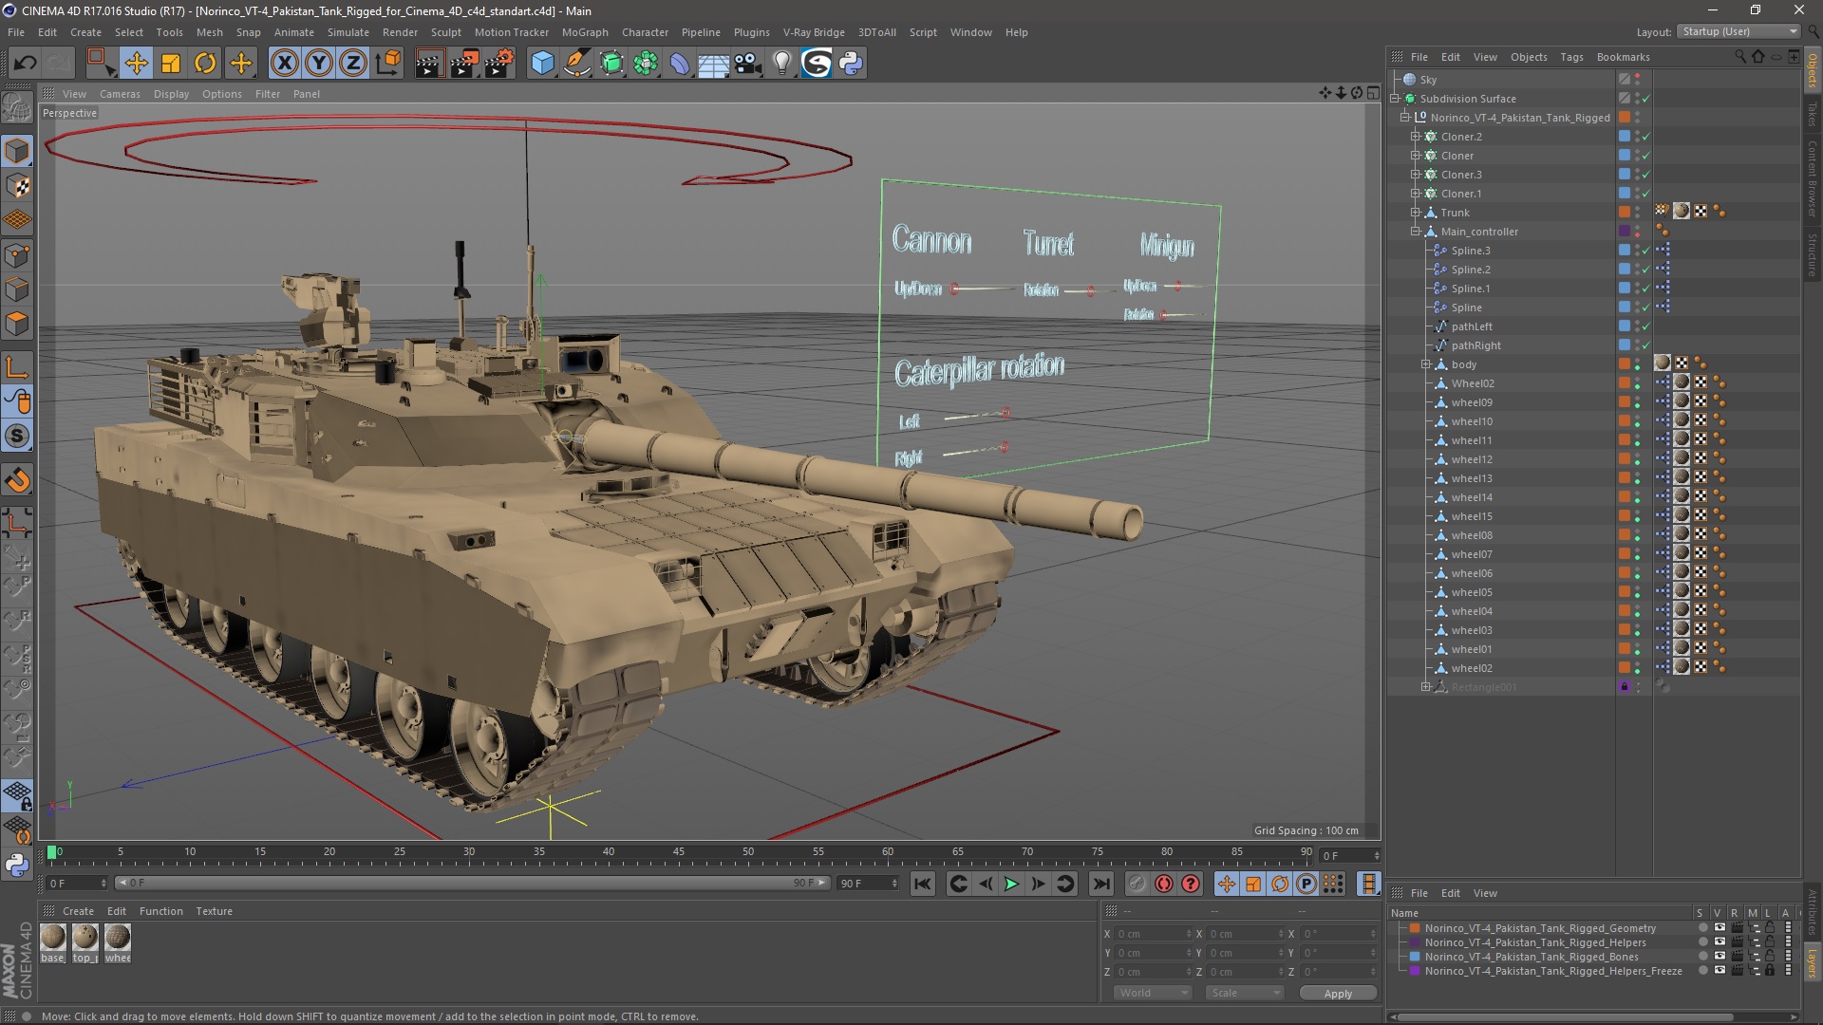Viewport: 1823px width, 1025px height.
Task: Open material manager Create menu
Action: click(78, 911)
